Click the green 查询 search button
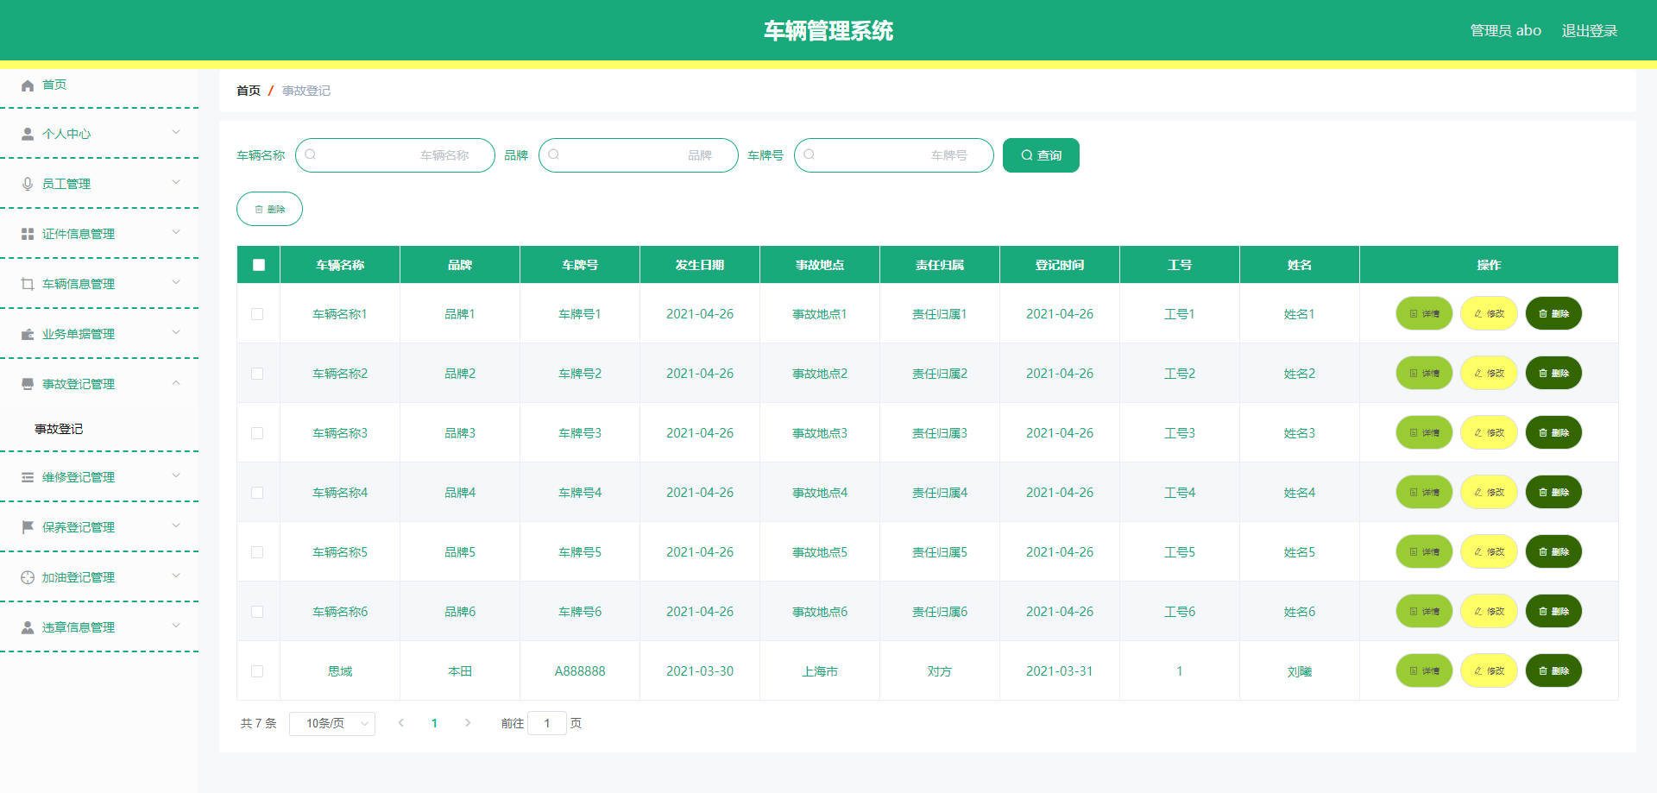The height and width of the screenshot is (793, 1657). pyautogui.click(x=1041, y=156)
